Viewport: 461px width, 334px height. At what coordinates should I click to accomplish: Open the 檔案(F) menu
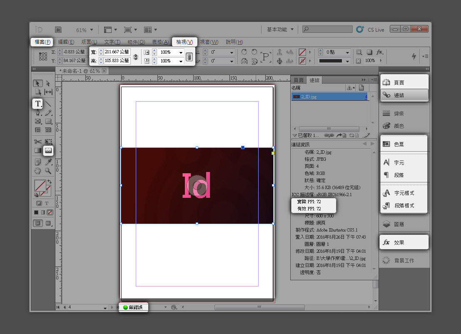(x=42, y=42)
